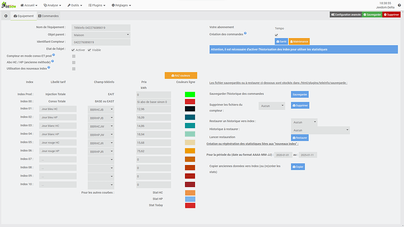Open the Index 01 Champ téléinfo dropdown BBRHCJB

(101, 109)
